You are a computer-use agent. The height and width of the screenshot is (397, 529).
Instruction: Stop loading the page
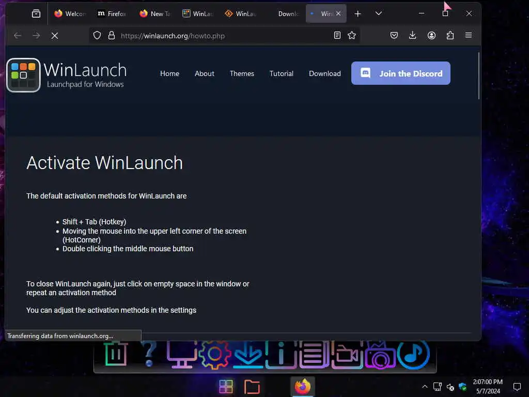[x=55, y=36]
